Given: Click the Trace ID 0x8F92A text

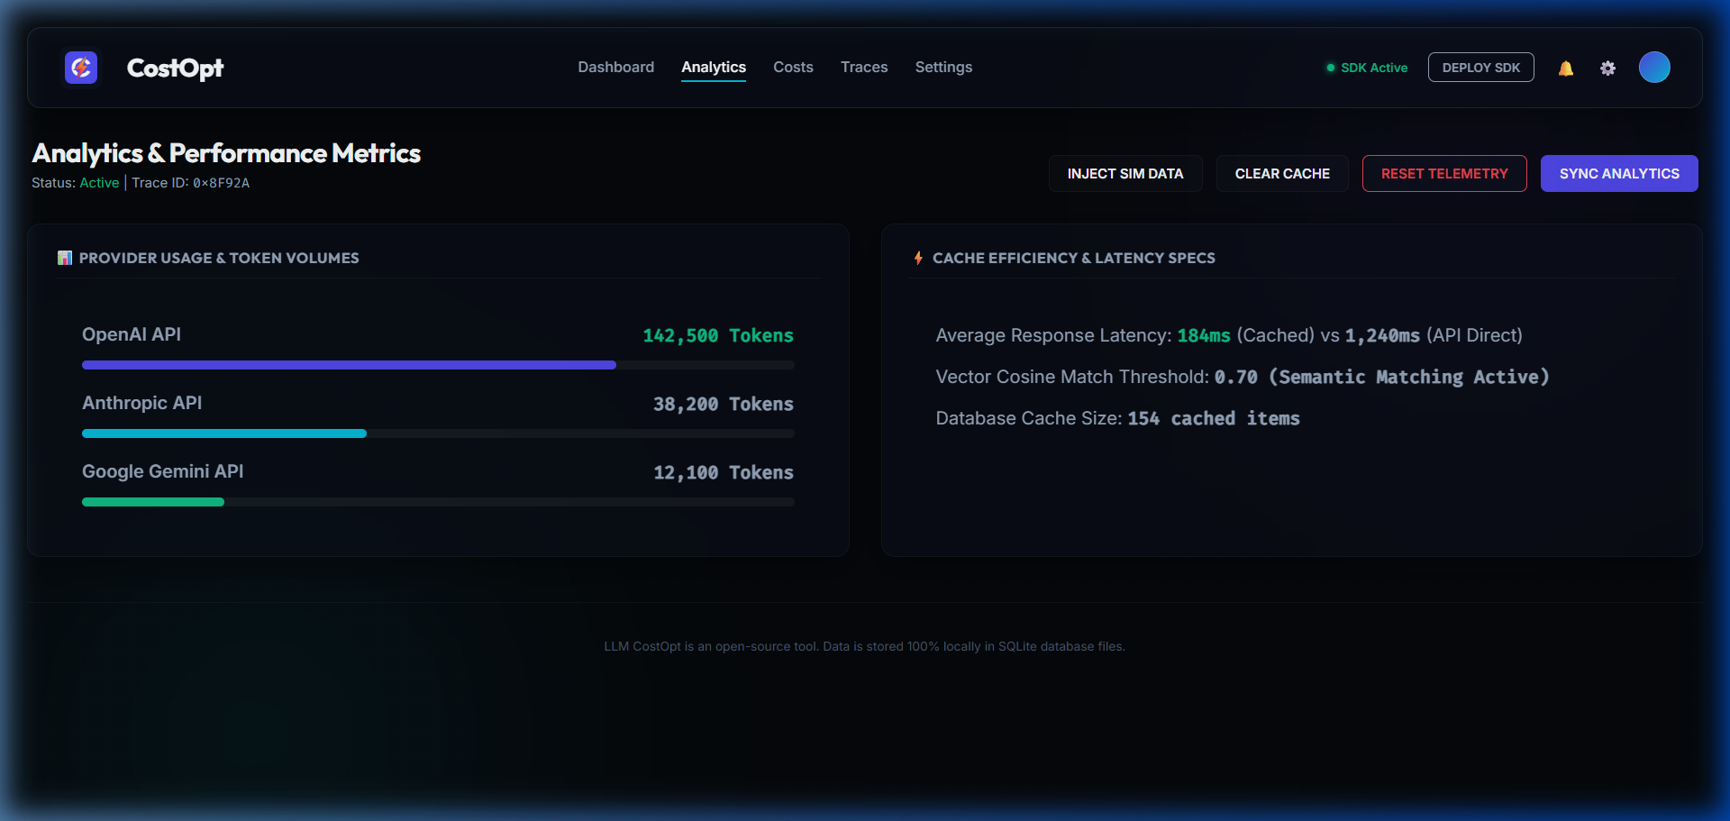Looking at the screenshot, I should 191,183.
